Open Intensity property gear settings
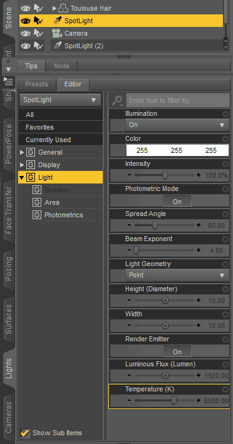 (x=225, y=164)
